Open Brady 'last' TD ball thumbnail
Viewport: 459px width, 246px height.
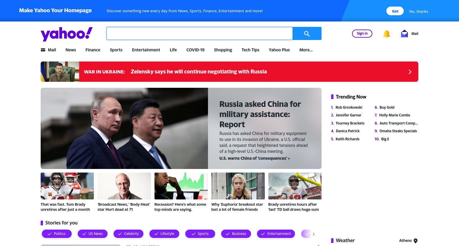[295, 186]
